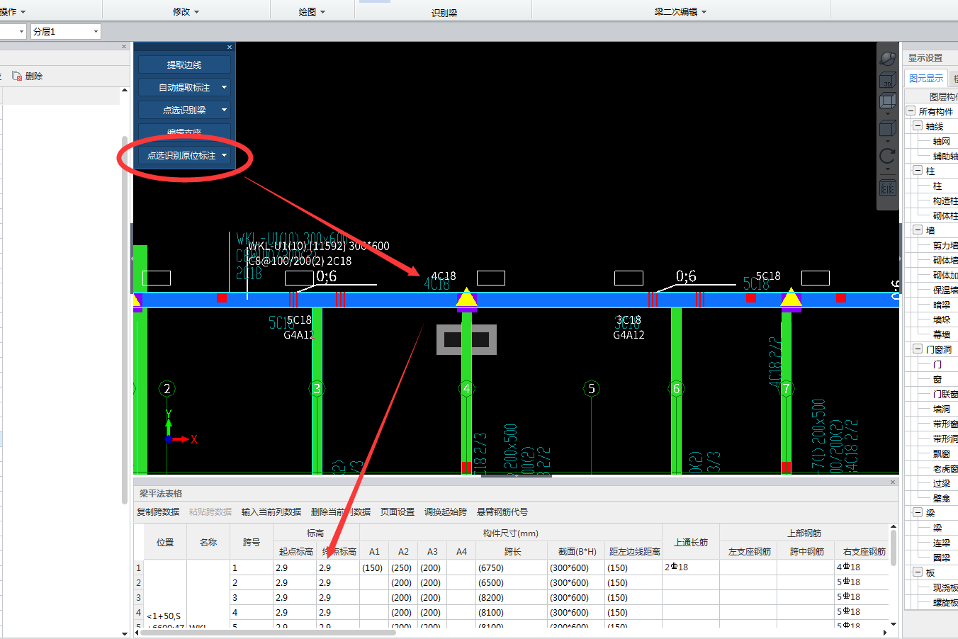This screenshot has width=958, height=639.
Task: Click the 显示设置 panel title
Action: 925,57
